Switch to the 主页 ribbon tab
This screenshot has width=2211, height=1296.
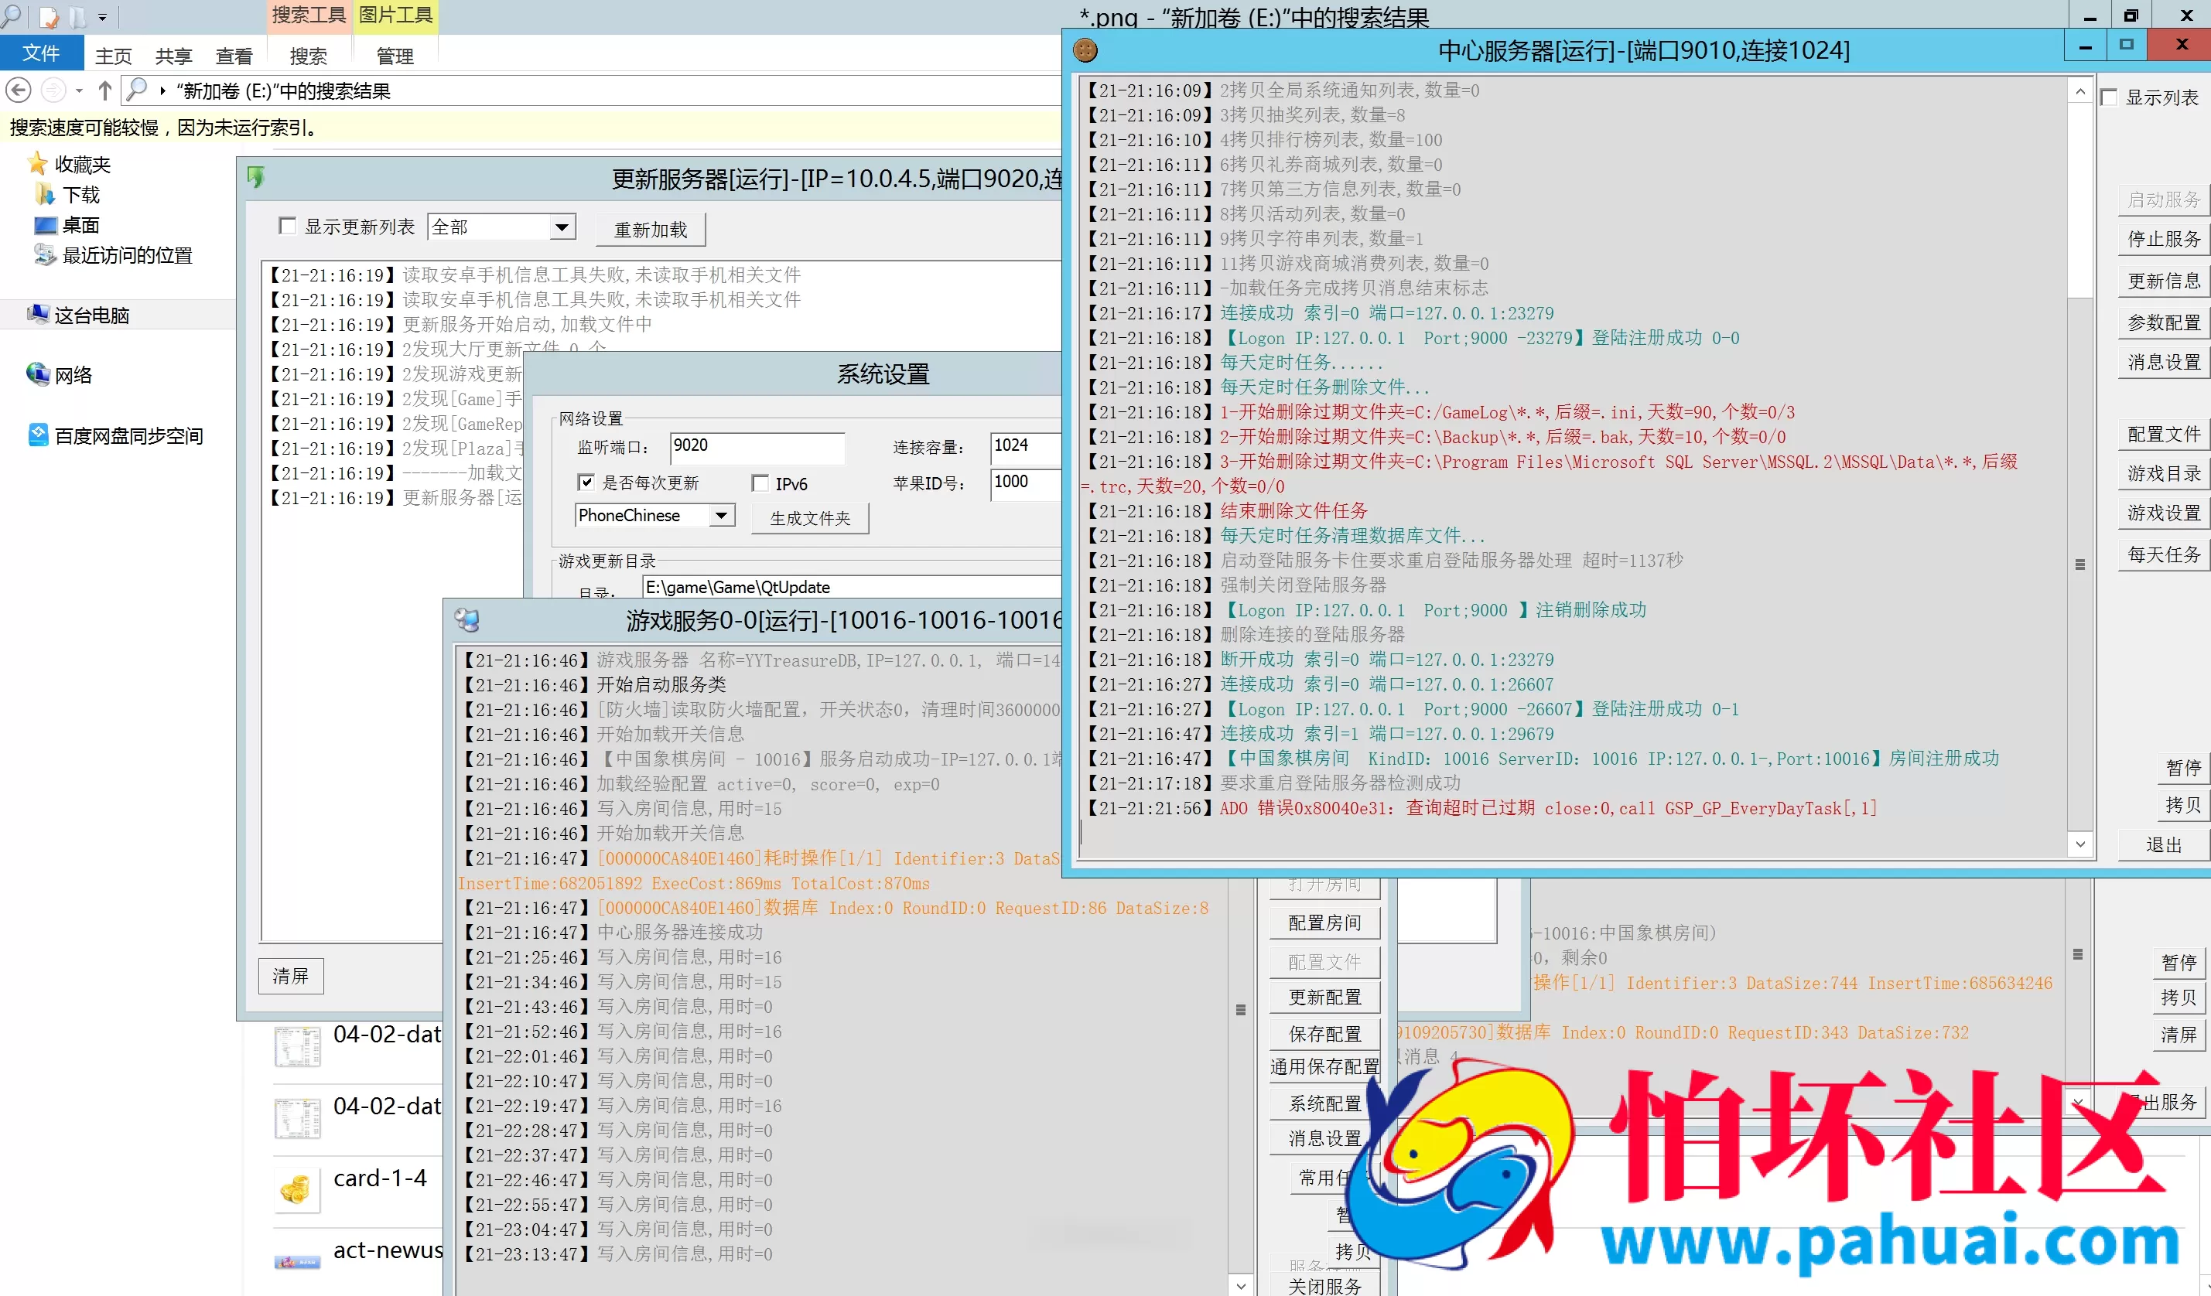[113, 56]
